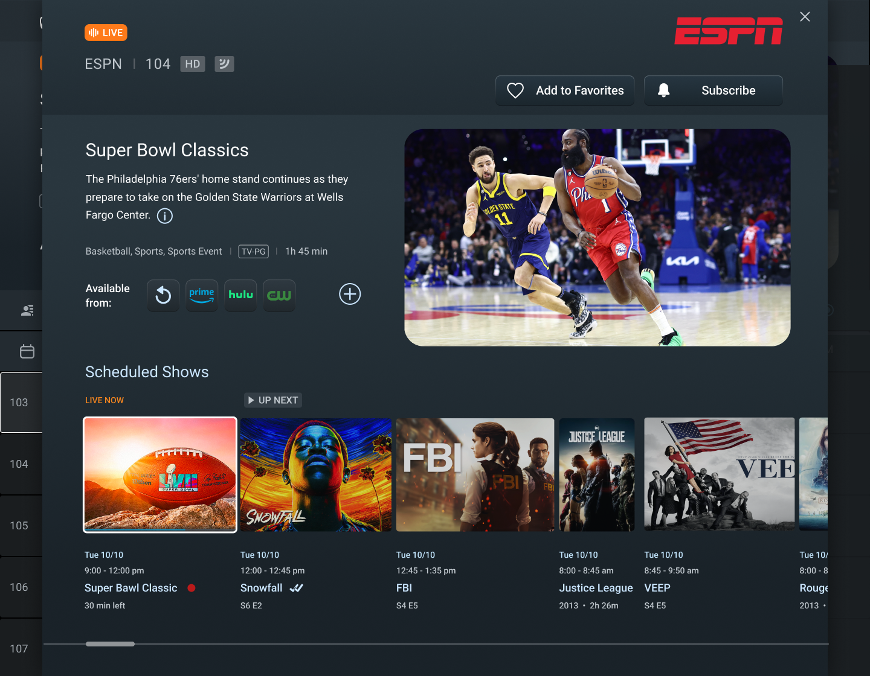Click the Super Bowl Classics title
870x676 pixels.
[167, 150]
